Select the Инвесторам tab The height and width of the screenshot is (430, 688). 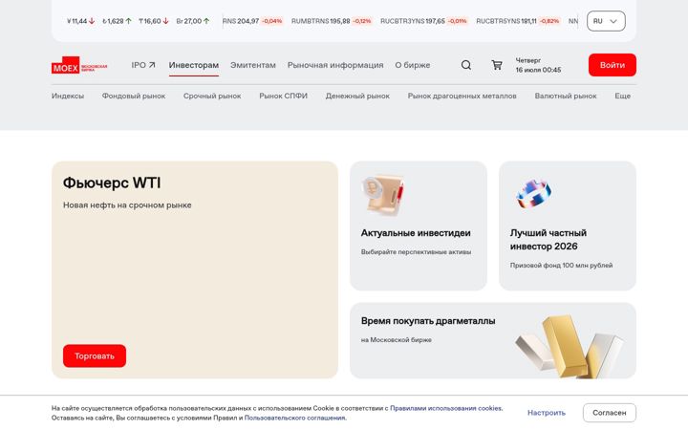(193, 65)
